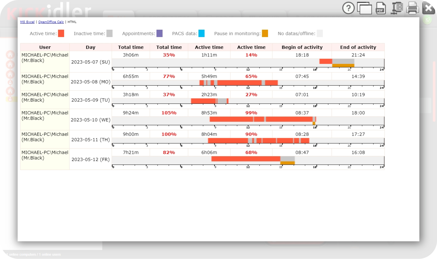
Task: Click the Appointments purple legend swatch
Action: tap(160, 33)
